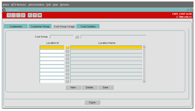Open lookup button for seventh location row

click(x=67, y=70)
